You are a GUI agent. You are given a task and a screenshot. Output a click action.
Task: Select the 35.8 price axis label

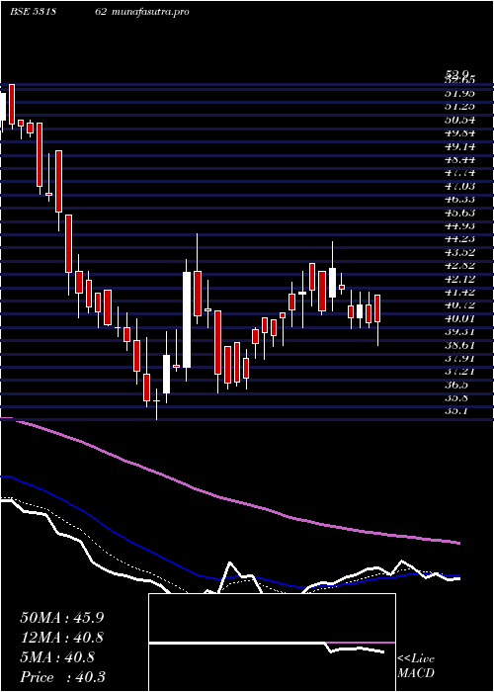pos(456,397)
